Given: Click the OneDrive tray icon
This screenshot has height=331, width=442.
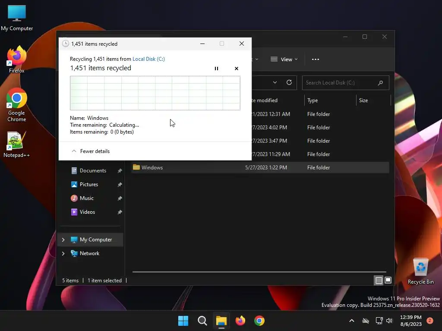Looking at the screenshot, I should pos(366,321).
